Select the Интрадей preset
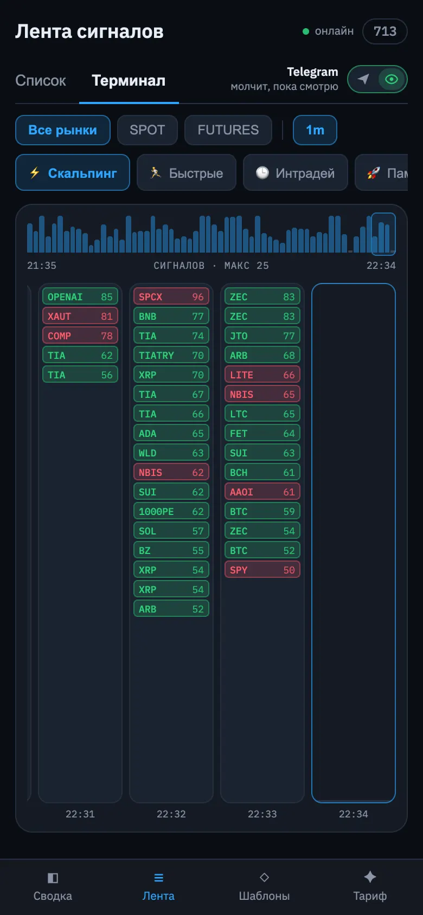This screenshot has width=423, height=915. [x=296, y=172]
